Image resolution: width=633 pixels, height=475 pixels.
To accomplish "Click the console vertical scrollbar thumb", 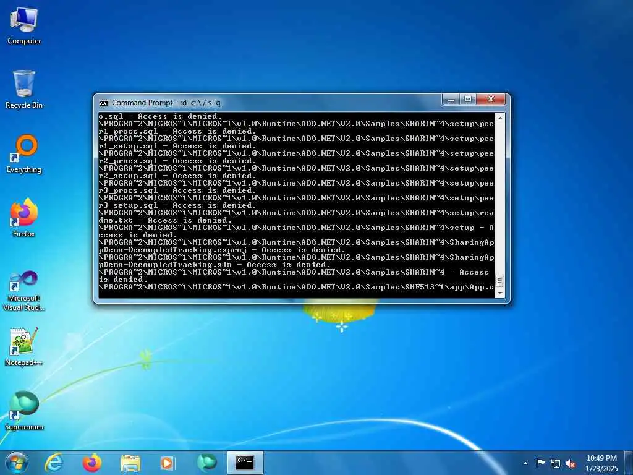I will (x=500, y=280).
